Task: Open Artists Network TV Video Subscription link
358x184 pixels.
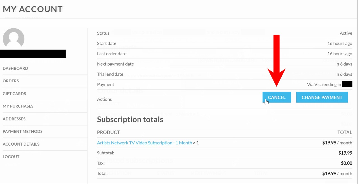Action: [144, 143]
